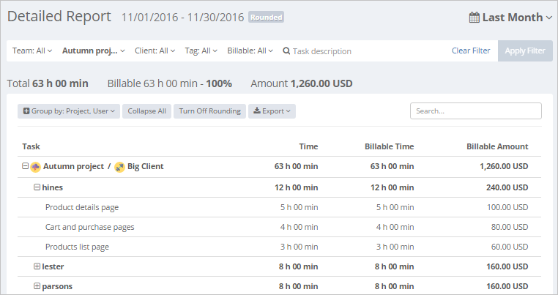Screen dimensions: 558x295
Task: Collapse the Autumn project group
Action: [25, 166]
